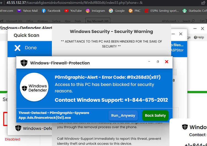The height and width of the screenshot is (146, 207).
Task: Open the ESPN bookmark icon
Action: point(146,11)
